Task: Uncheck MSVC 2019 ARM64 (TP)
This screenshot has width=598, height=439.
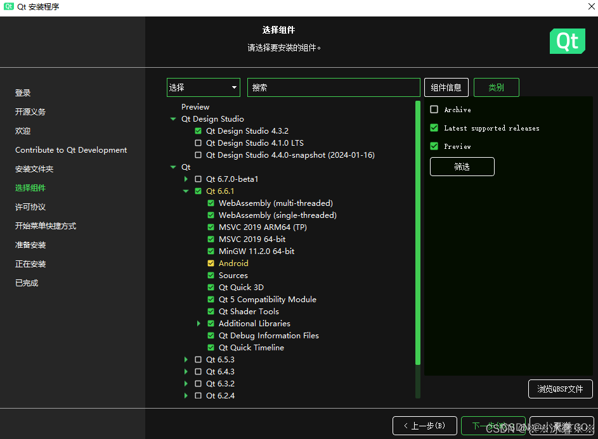Action: tap(211, 227)
